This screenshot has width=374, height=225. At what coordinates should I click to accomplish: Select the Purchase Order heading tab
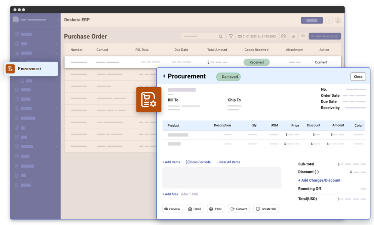tap(85, 36)
